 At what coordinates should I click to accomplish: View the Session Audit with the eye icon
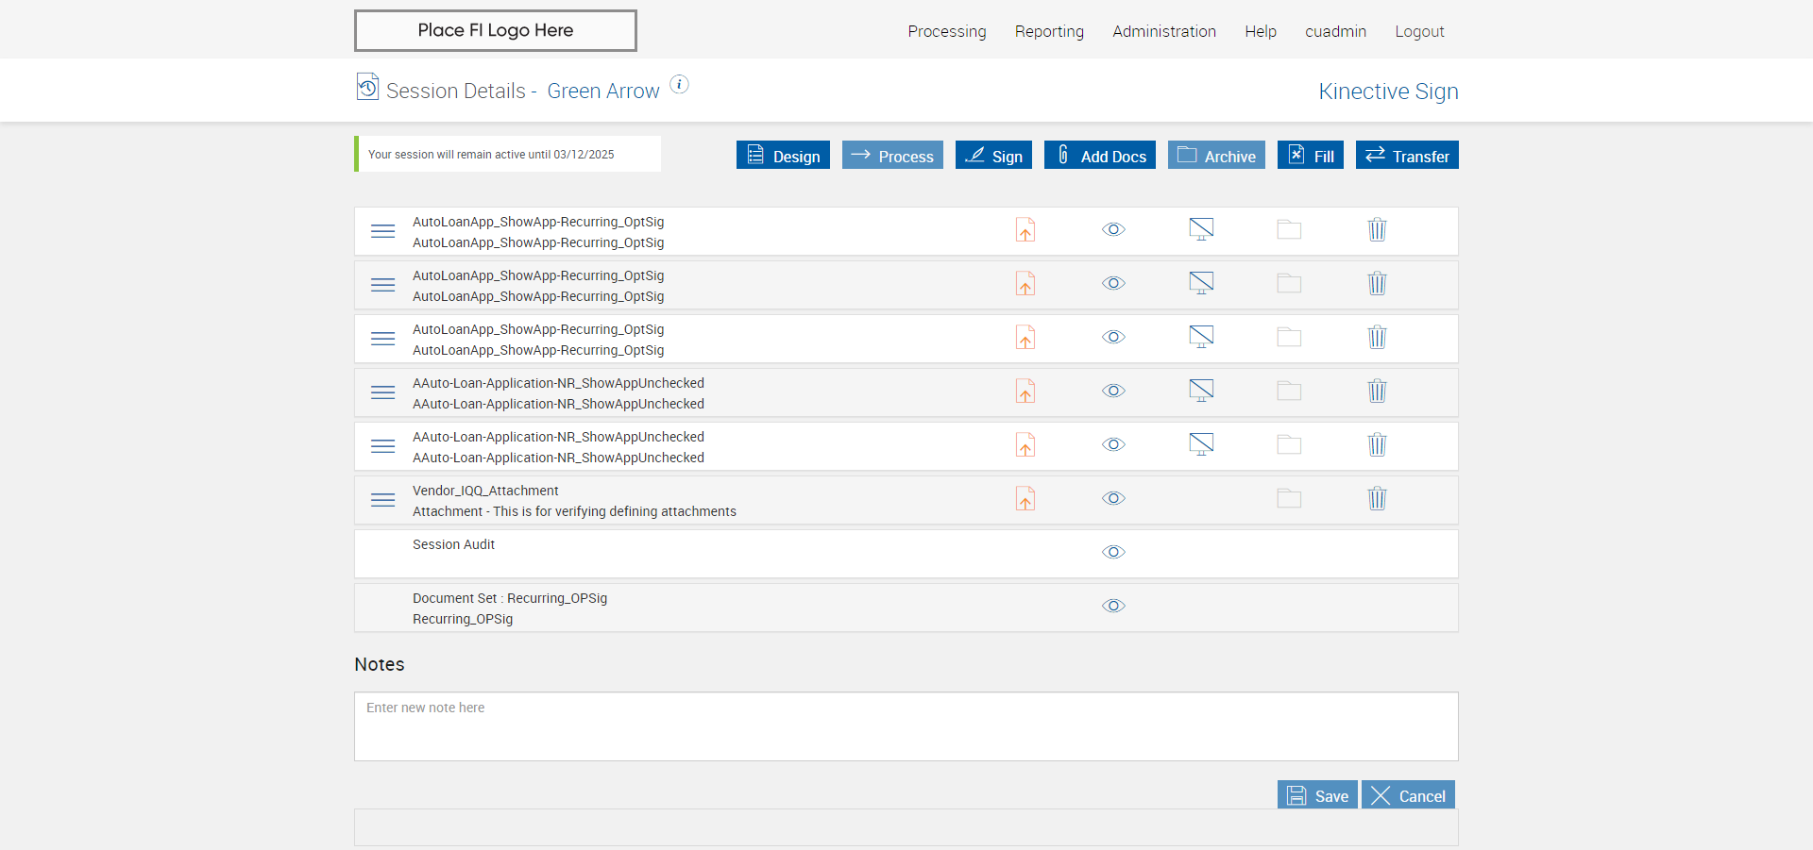coord(1113,553)
